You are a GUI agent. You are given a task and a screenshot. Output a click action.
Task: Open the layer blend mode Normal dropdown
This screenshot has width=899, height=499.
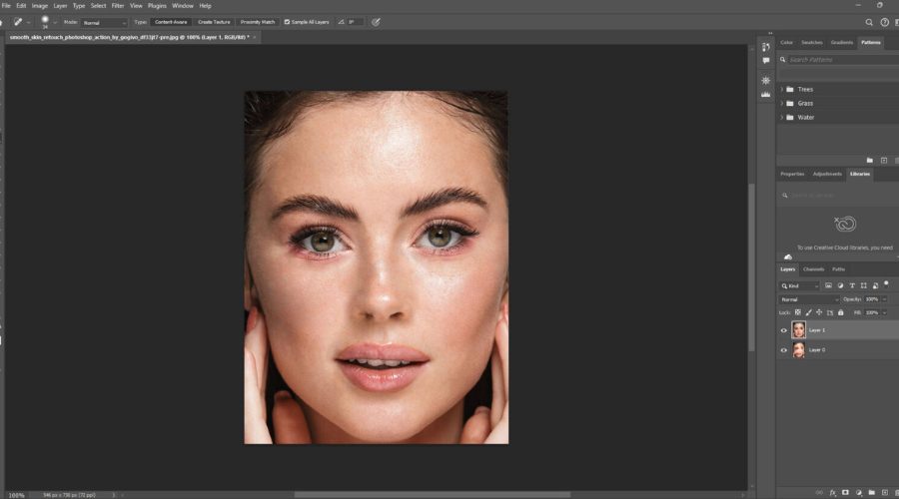pyautogui.click(x=809, y=299)
